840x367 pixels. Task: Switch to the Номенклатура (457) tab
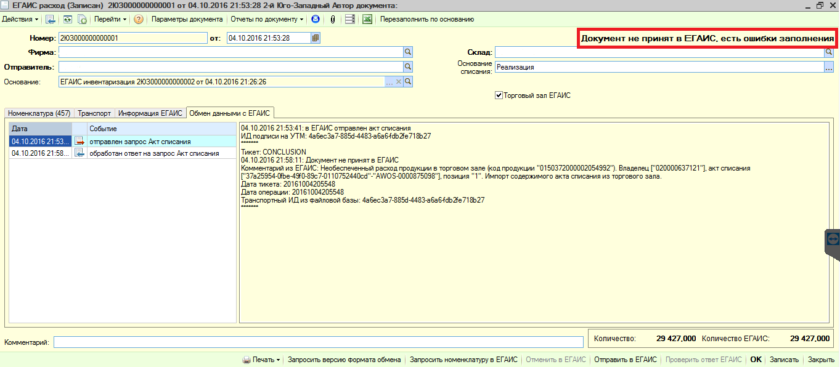(x=39, y=113)
